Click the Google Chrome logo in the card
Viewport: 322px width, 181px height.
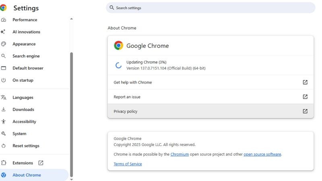click(118, 45)
